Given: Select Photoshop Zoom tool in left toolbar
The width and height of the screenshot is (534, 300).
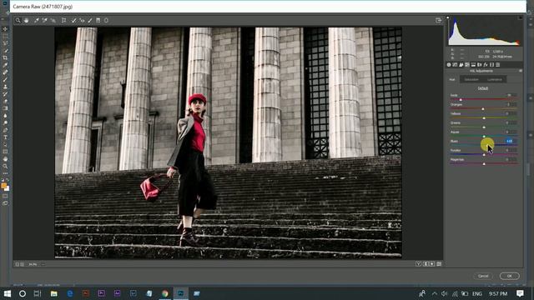Looking at the screenshot, I should point(5,166).
